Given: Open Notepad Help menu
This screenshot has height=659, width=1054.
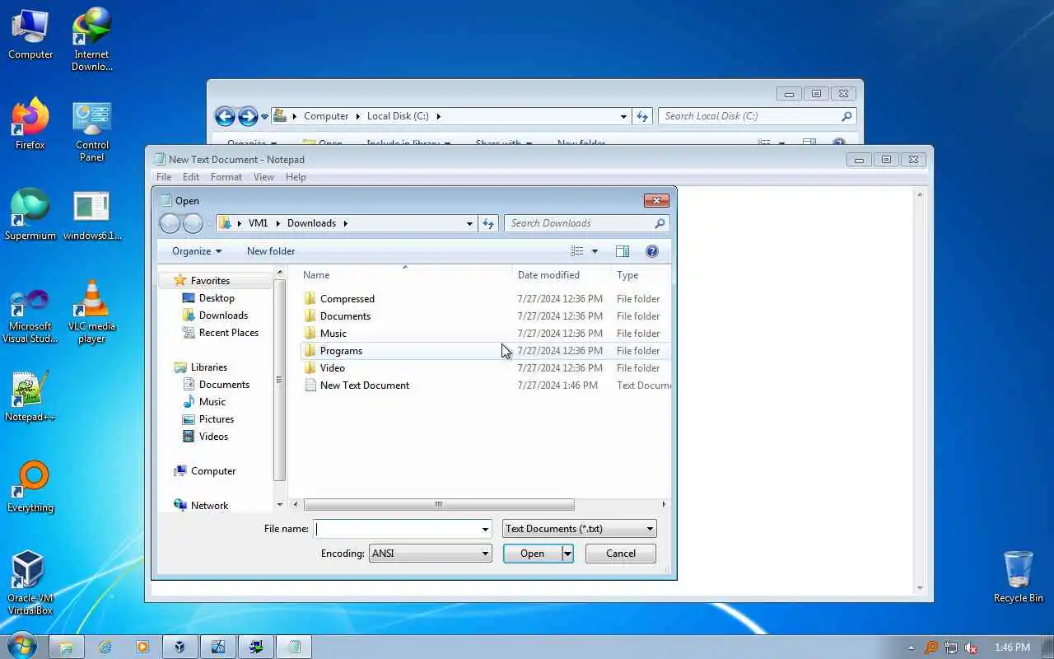Looking at the screenshot, I should 296,177.
